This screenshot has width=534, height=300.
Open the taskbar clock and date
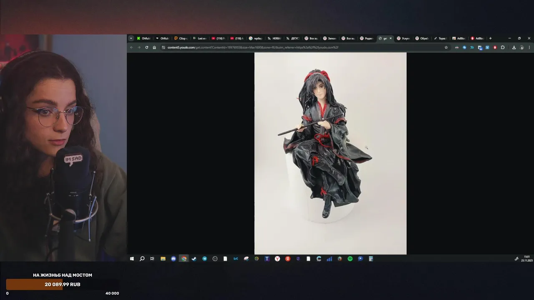click(x=527, y=259)
